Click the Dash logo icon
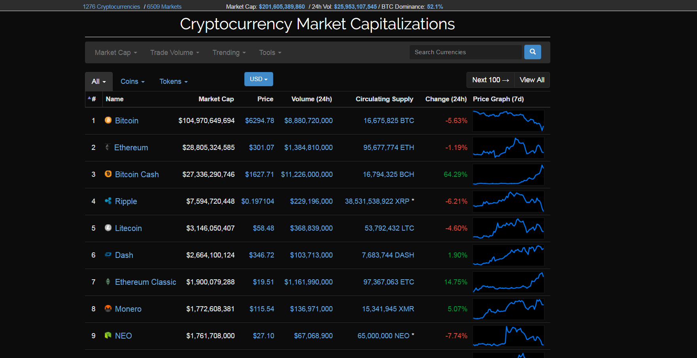Screen dimensions: 697x358 [108, 254]
